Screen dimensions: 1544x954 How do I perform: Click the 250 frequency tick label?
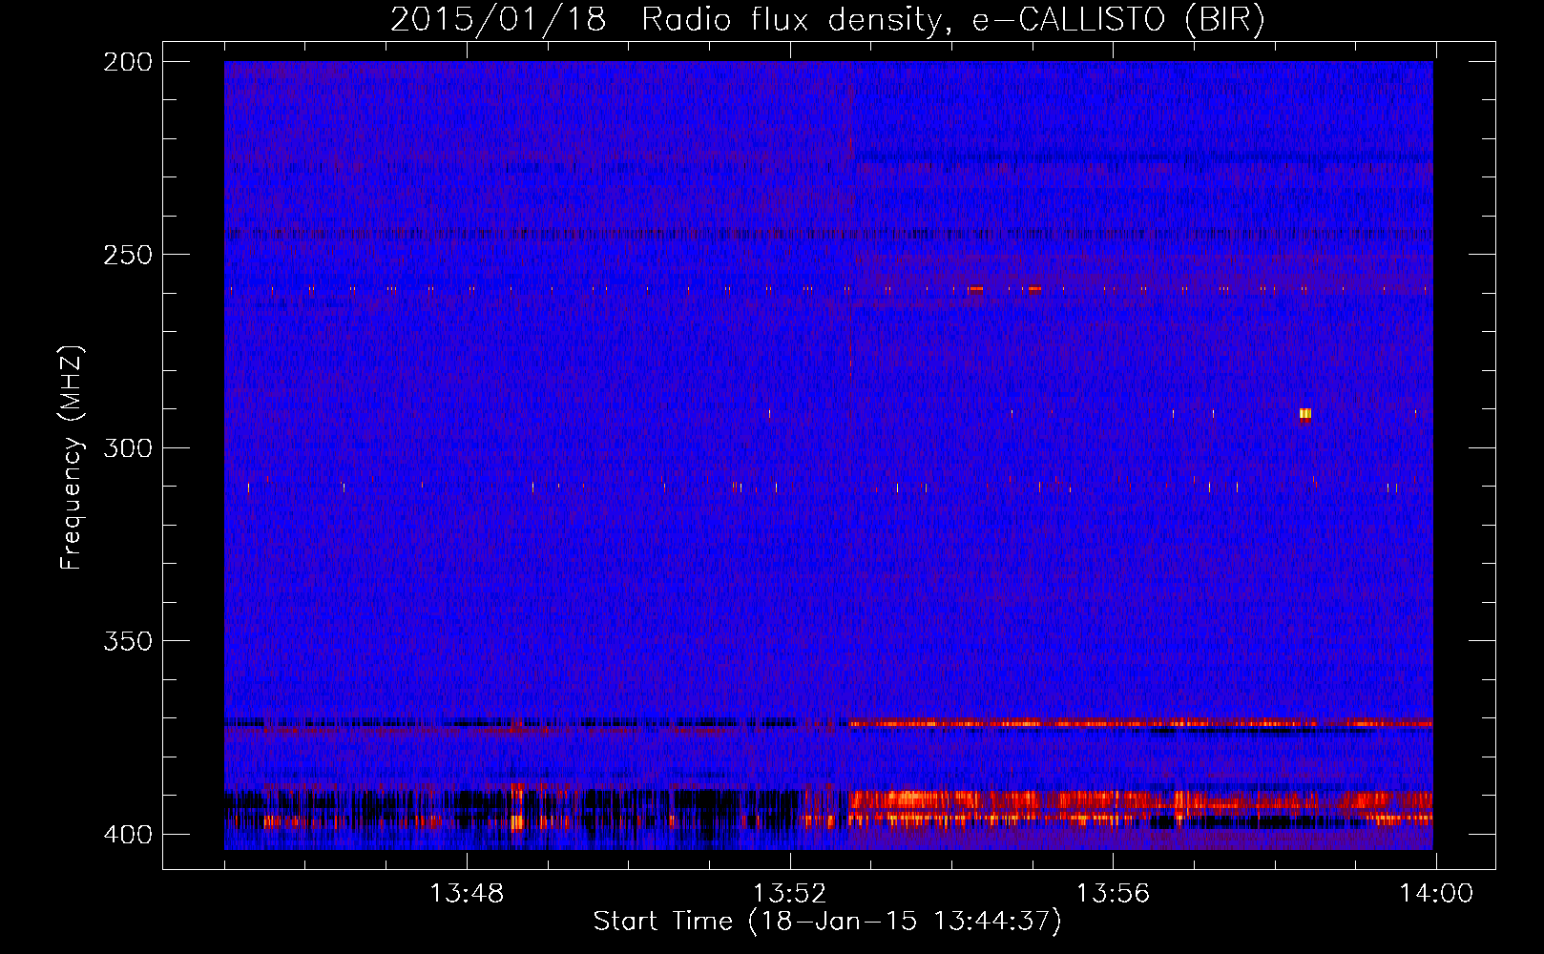(x=128, y=255)
